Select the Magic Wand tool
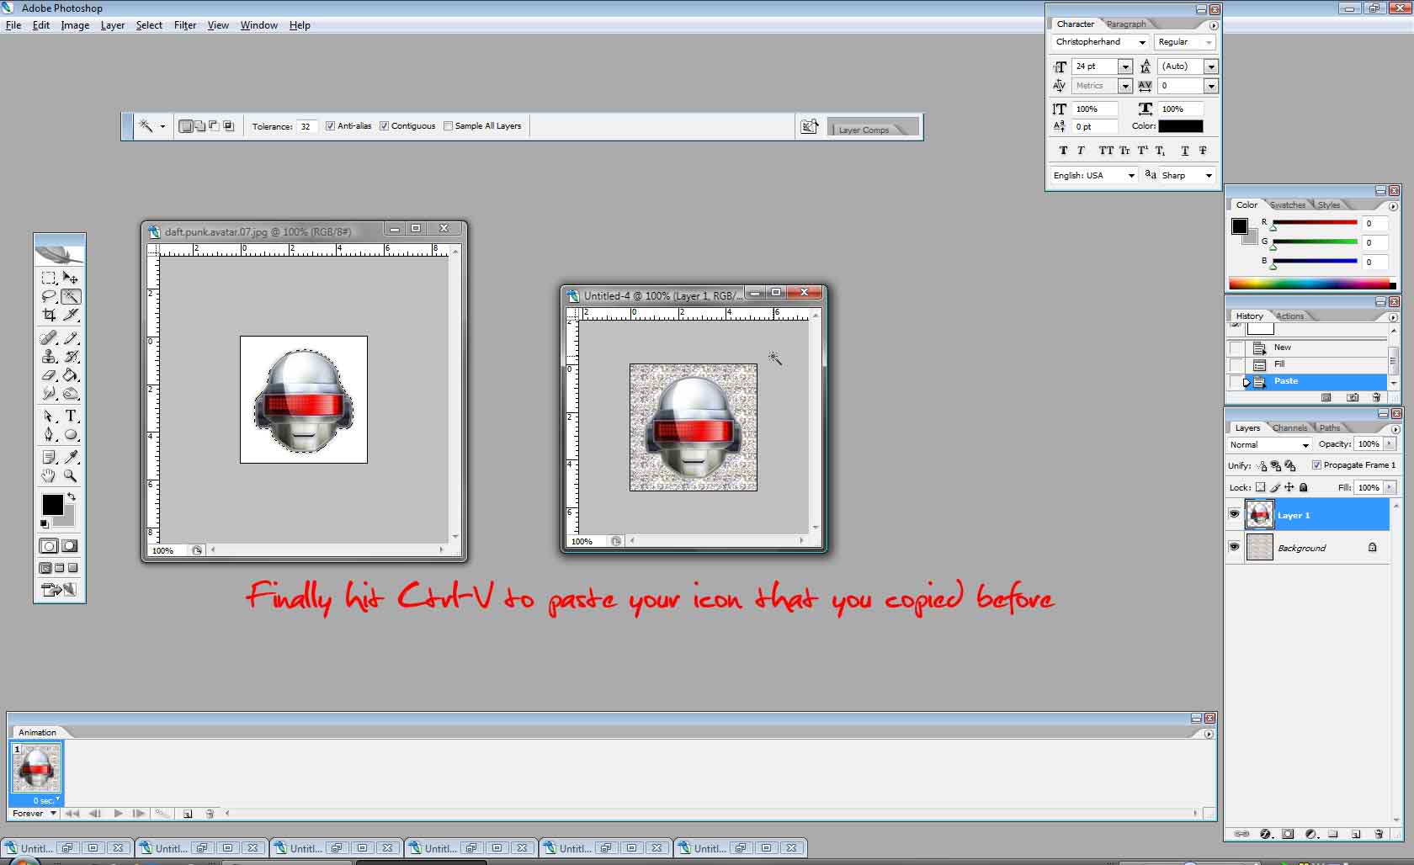 click(x=72, y=296)
